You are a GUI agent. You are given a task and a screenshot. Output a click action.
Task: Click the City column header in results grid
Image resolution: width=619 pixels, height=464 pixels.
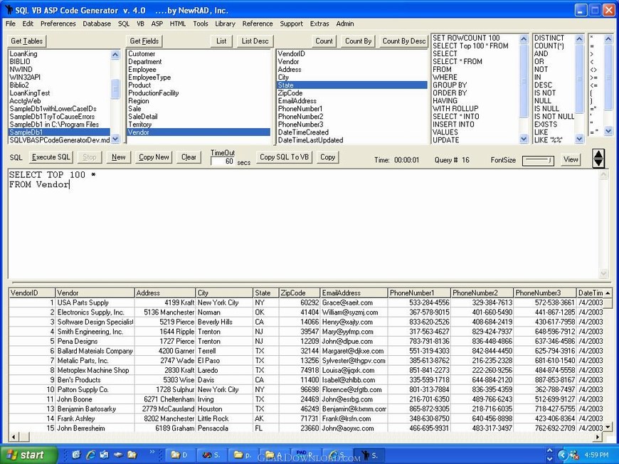coord(224,293)
